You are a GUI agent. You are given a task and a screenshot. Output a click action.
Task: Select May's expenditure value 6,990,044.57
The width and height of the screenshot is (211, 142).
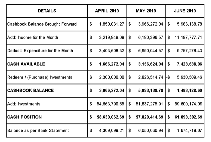pos(150,51)
